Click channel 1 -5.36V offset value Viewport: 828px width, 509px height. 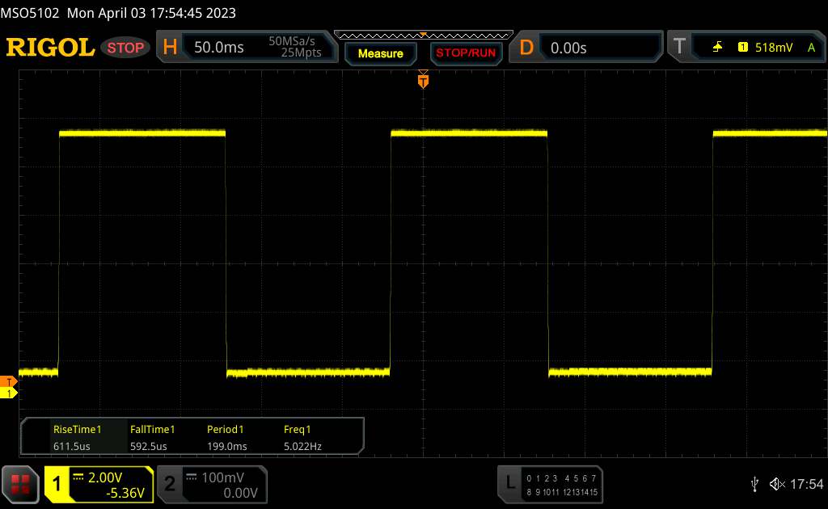point(125,493)
